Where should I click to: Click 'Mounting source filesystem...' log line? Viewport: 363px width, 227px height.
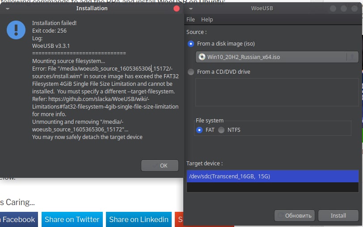68,61
